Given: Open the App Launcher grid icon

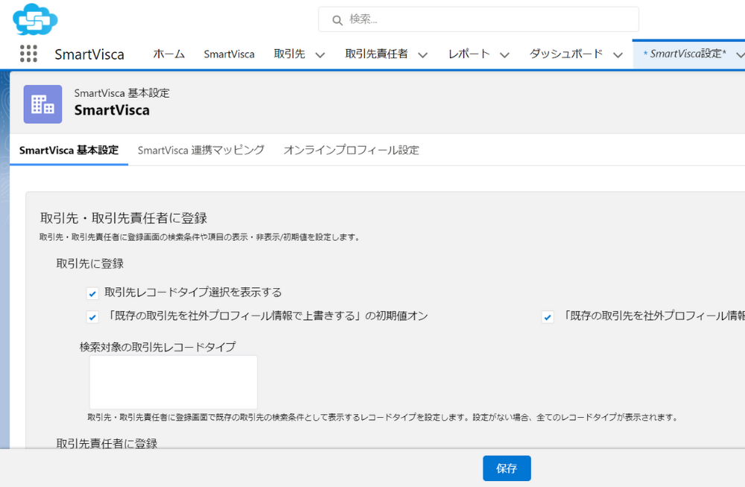Looking at the screenshot, I should click(28, 54).
